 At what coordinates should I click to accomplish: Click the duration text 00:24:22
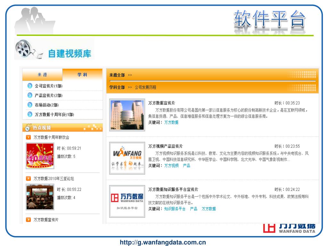(292, 190)
